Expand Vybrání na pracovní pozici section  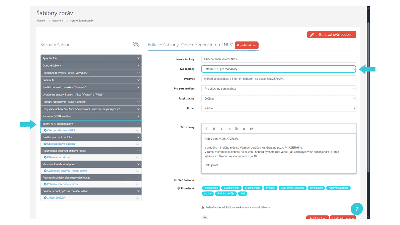91,95
